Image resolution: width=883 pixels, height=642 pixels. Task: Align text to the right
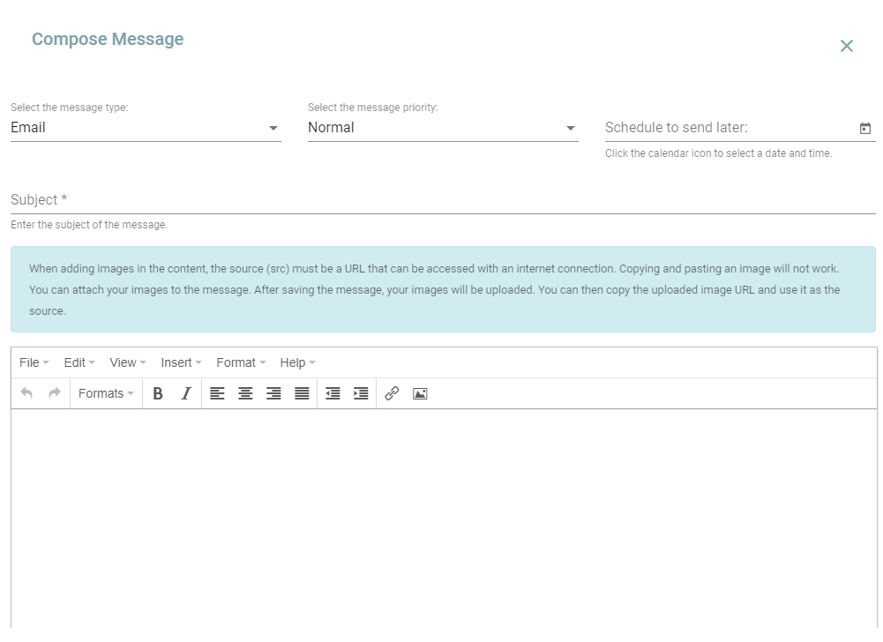click(273, 393)
